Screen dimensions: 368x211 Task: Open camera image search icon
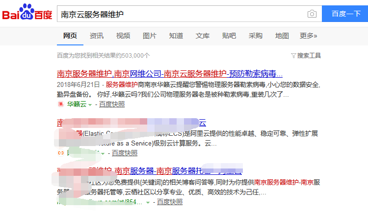(x=312, y=14)
